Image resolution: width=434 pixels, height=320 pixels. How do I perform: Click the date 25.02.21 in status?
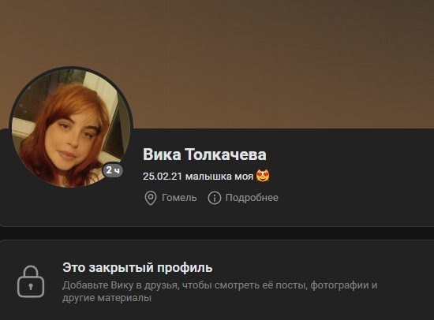pos(163,177)
